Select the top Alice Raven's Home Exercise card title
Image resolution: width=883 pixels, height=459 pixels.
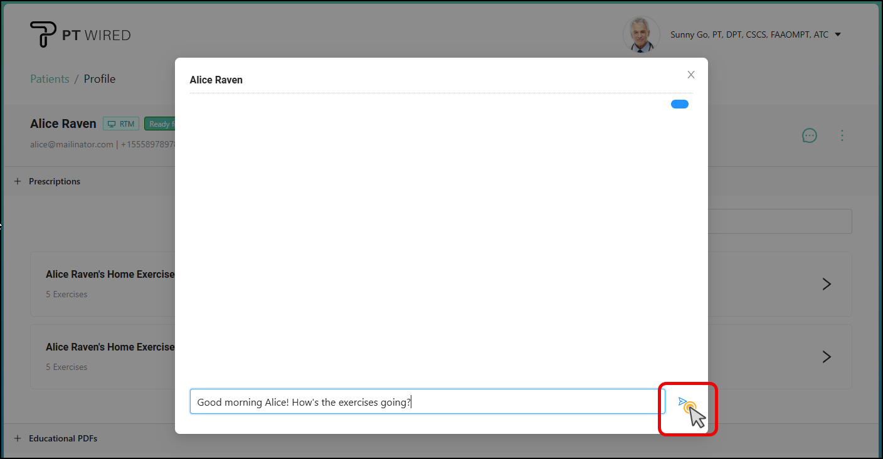[x=110, y=275]
